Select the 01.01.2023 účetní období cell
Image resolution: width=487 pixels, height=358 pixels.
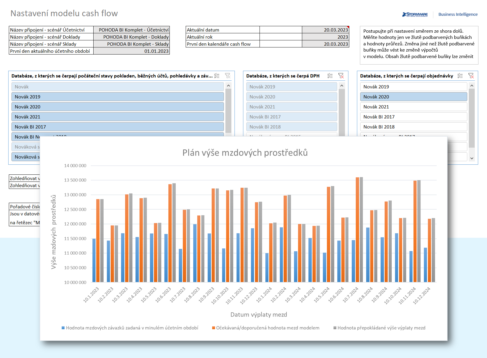click(132, 51)
